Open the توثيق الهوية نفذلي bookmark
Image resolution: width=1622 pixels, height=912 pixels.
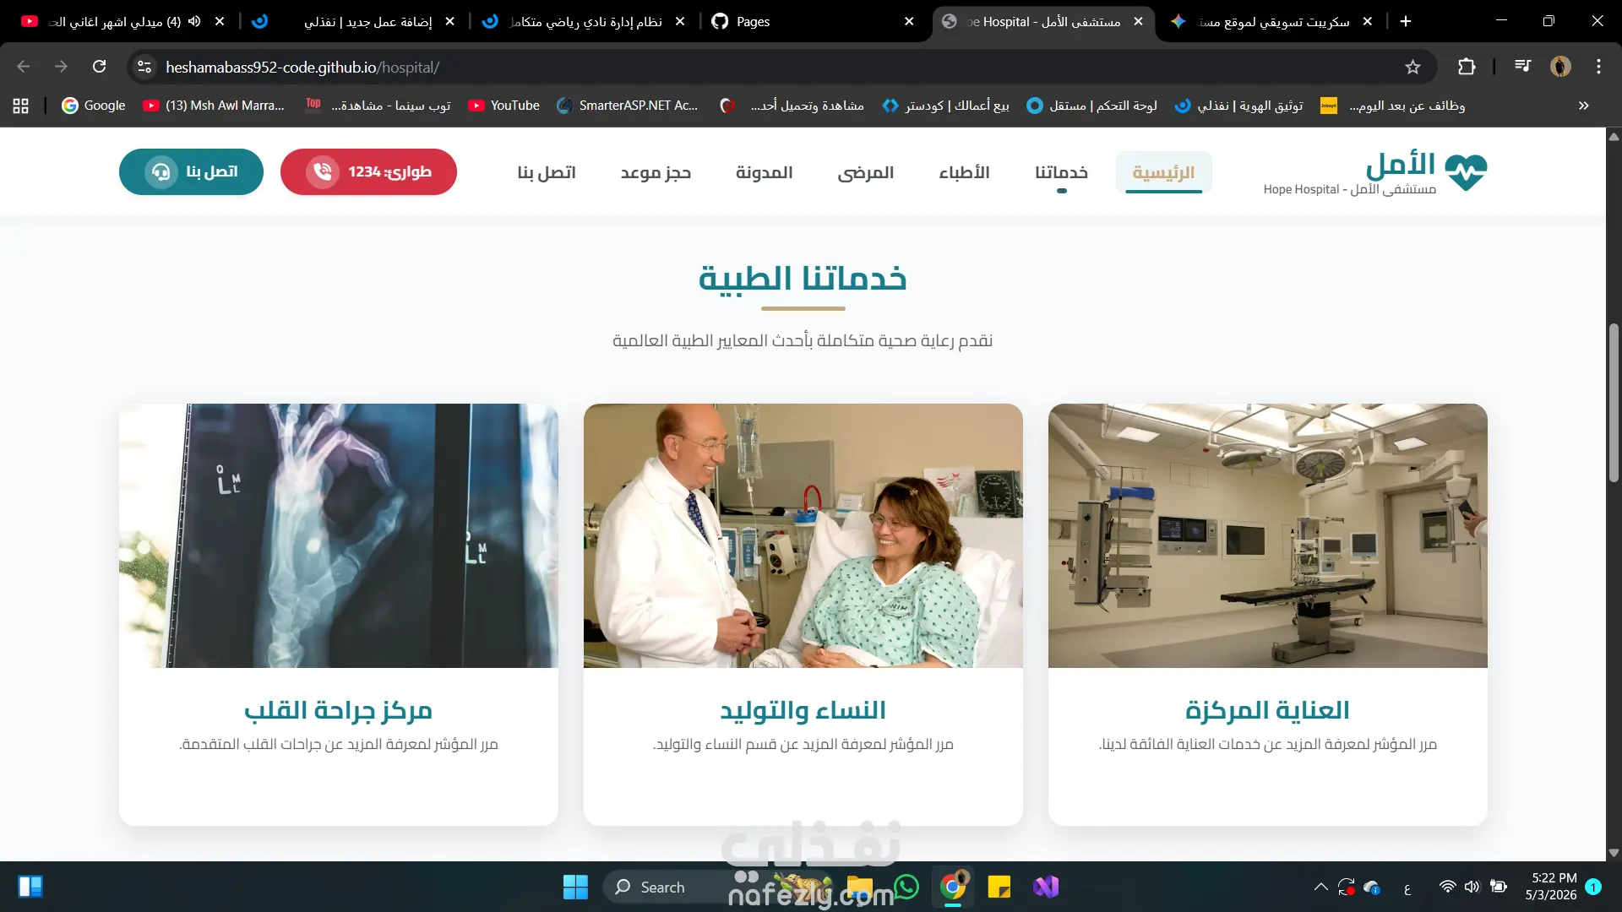point(1239,106)
